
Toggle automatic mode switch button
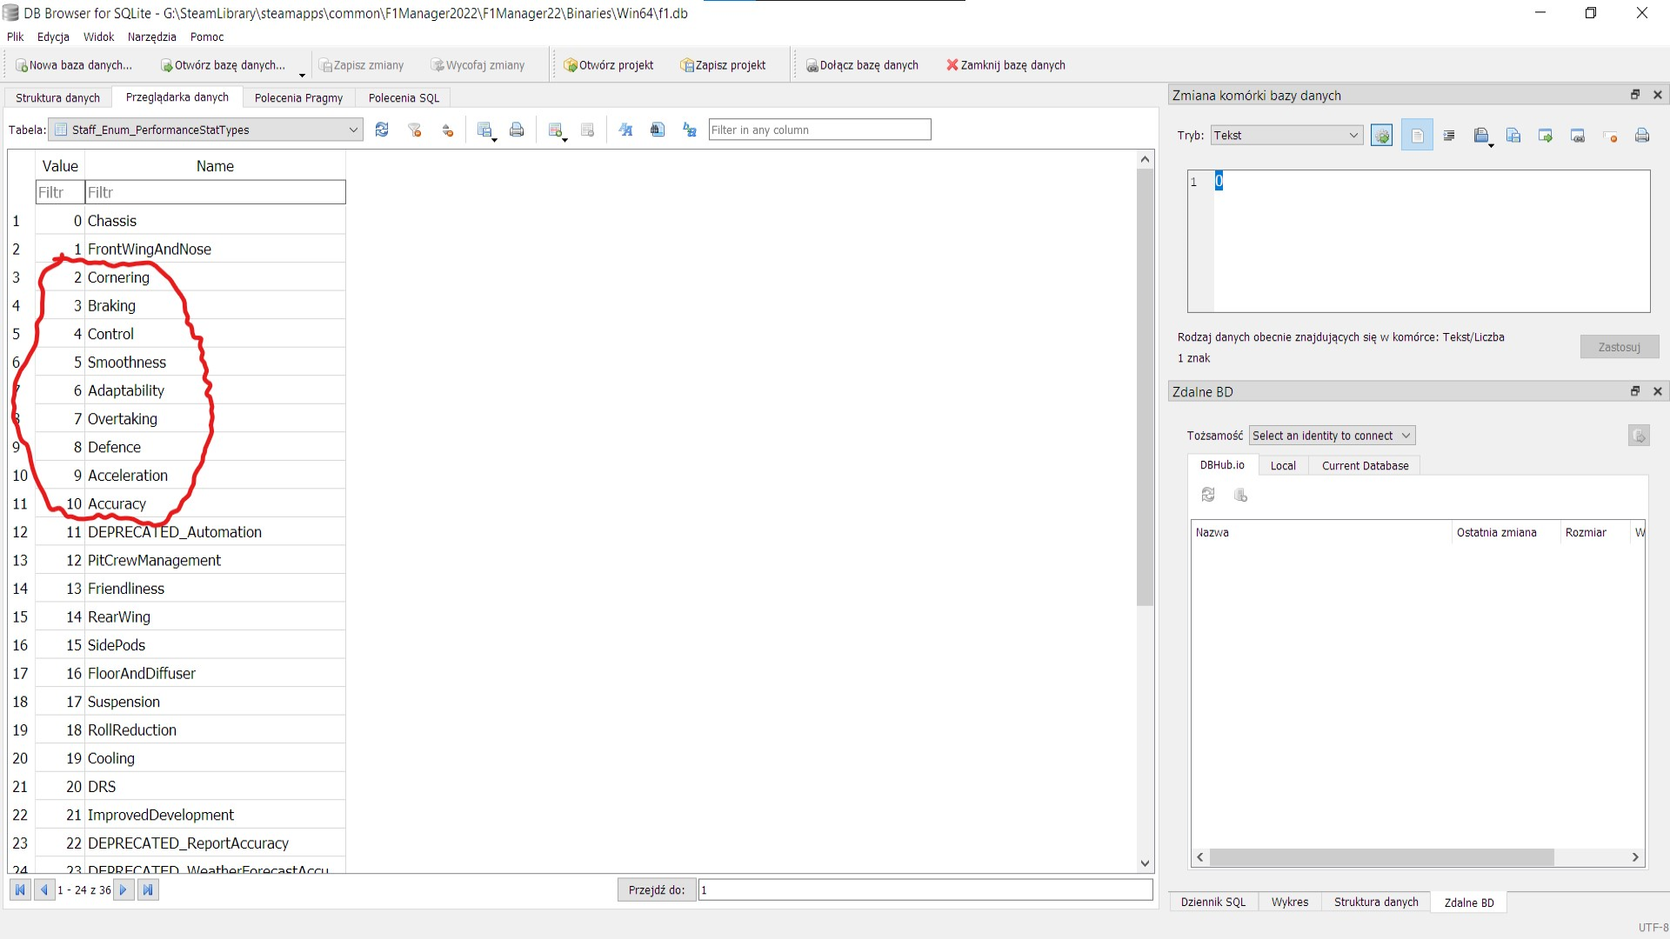tap(1381, 136)
